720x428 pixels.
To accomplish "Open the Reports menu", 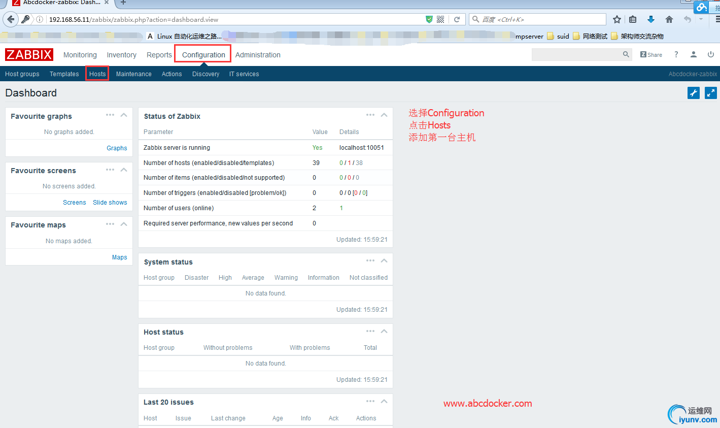I will point(159,55).
